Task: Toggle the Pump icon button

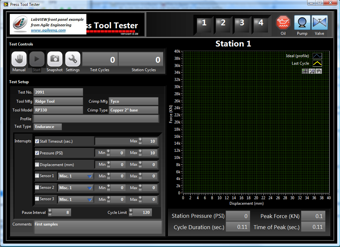Action: tap(302, 23)
